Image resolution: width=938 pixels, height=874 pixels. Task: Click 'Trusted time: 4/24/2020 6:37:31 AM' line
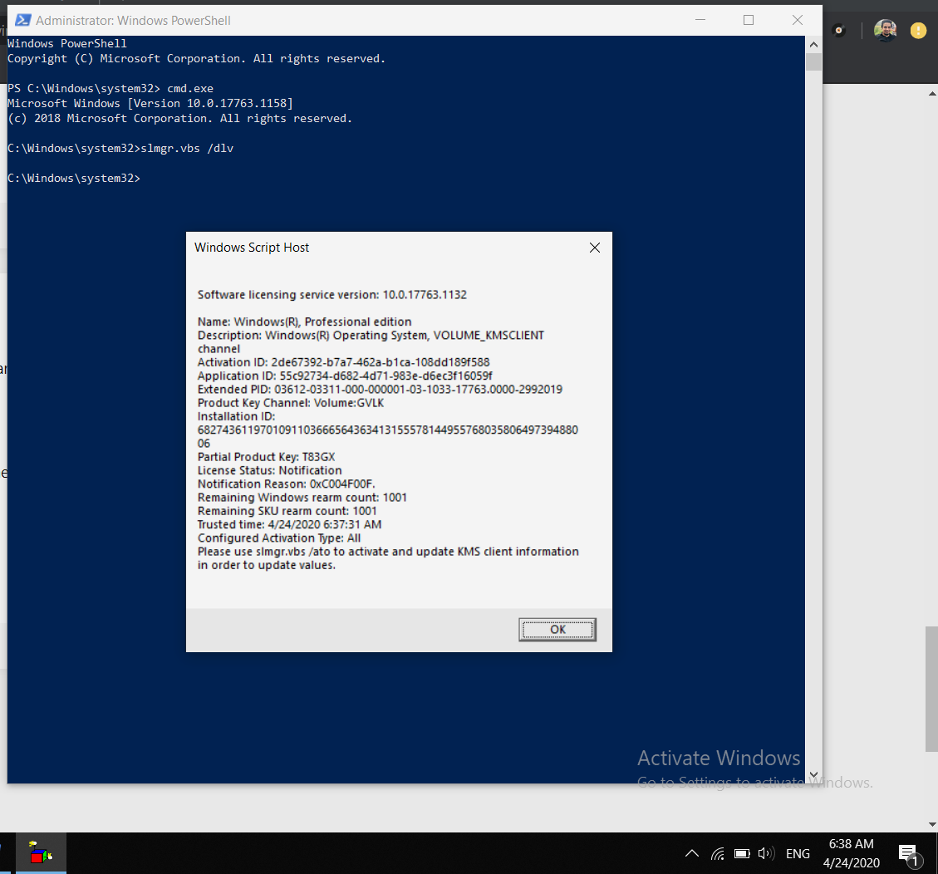pos(289,524)
